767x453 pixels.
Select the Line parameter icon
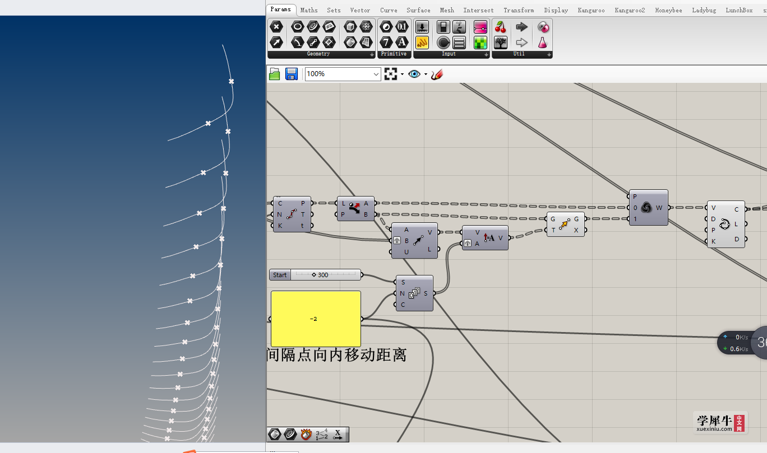(313, 42)
